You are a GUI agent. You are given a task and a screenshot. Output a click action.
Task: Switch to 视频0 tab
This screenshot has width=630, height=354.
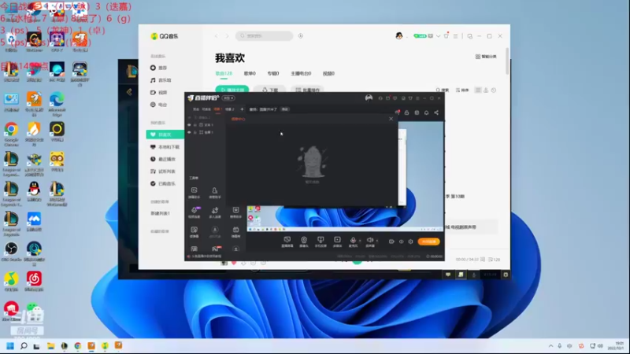(328, 73)
